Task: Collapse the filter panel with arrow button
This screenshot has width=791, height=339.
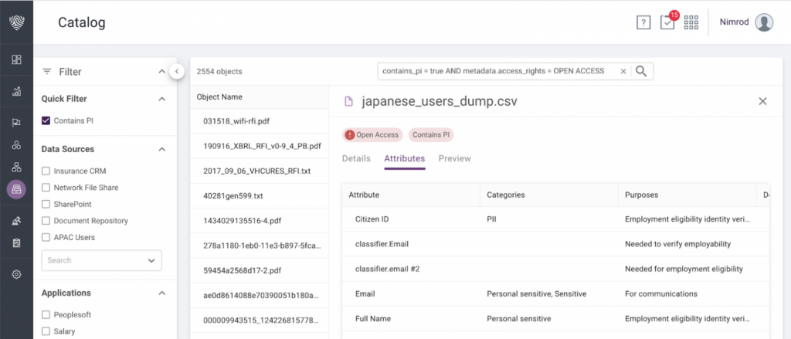Action: tap(176, 72)
